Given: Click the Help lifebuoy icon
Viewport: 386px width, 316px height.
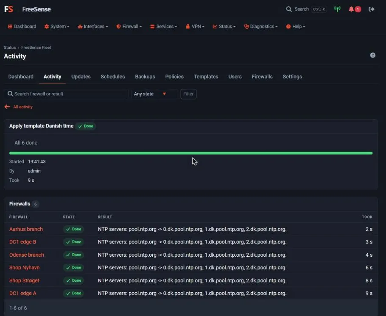Looking at the screenshot, I should click(x=288, y=26).
